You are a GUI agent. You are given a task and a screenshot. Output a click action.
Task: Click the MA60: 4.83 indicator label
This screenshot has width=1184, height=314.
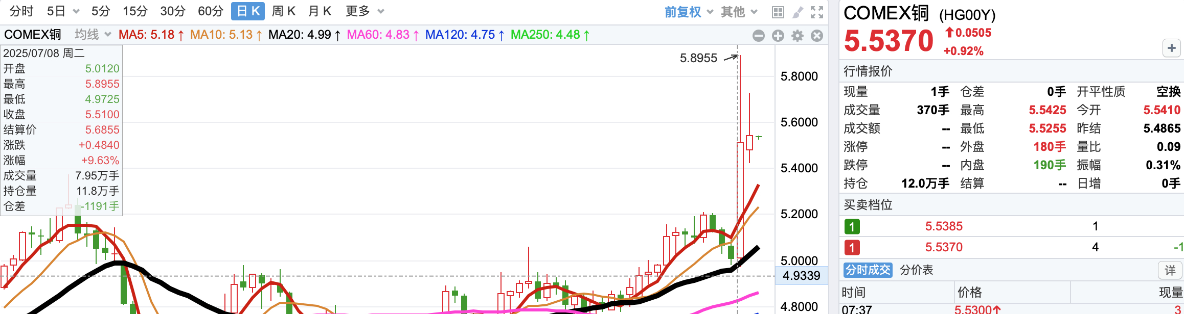pos(383,35)
